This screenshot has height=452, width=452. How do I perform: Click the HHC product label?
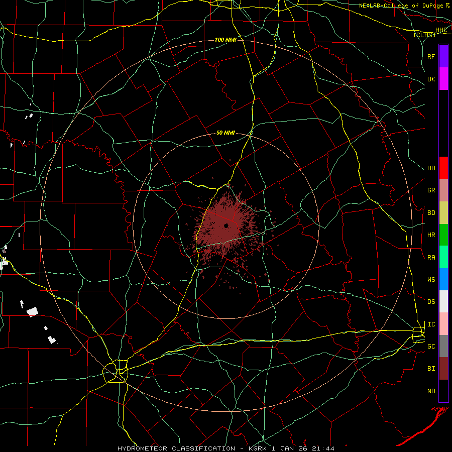(x=441, y=30)
